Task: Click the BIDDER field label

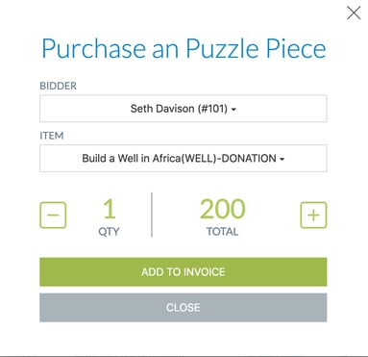Action: click(59, 86)
